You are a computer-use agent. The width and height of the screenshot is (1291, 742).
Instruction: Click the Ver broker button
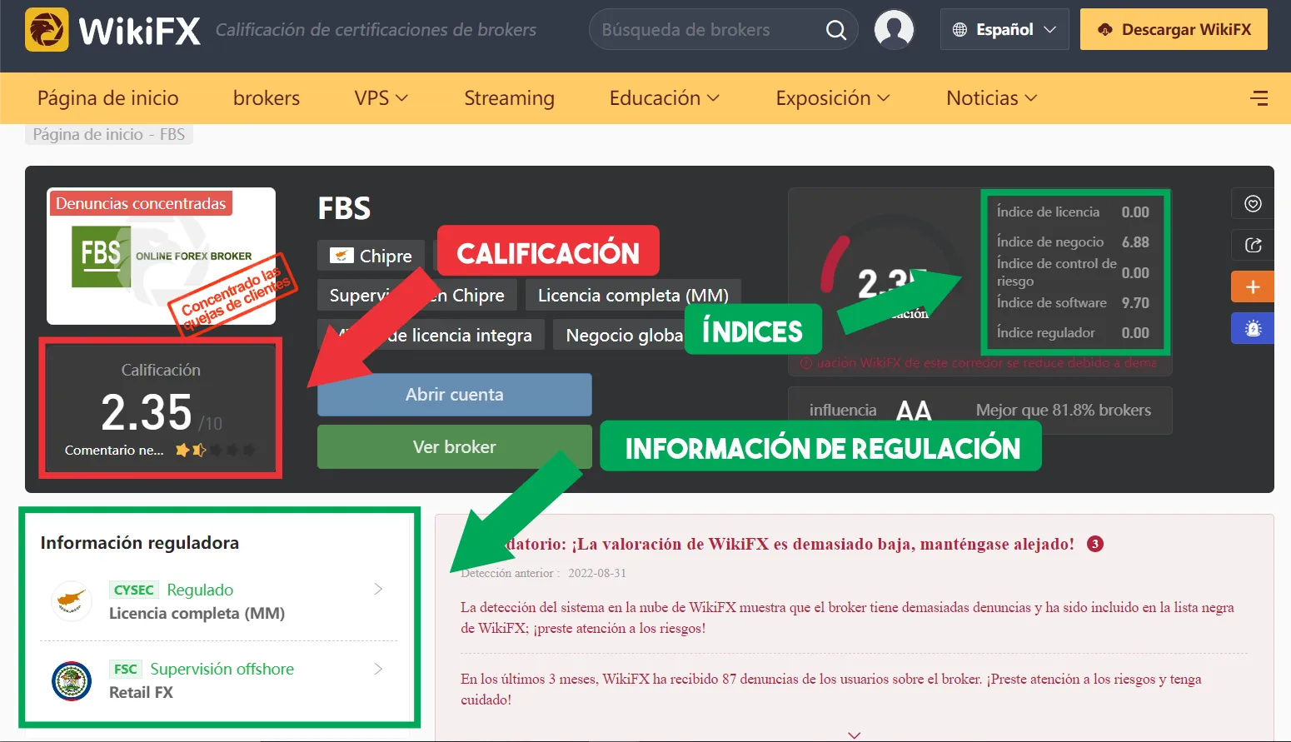pos(455,447)
